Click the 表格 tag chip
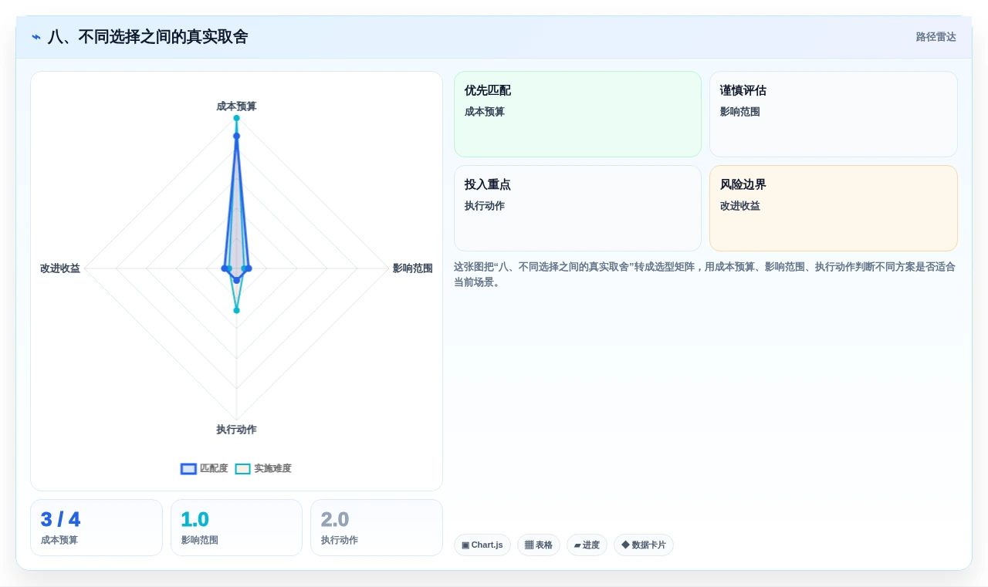 [x=539, y=545]
